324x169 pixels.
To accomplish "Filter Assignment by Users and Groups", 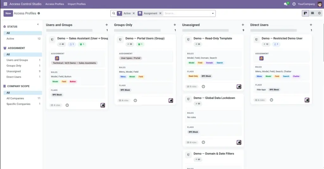I will pos(23,60).
